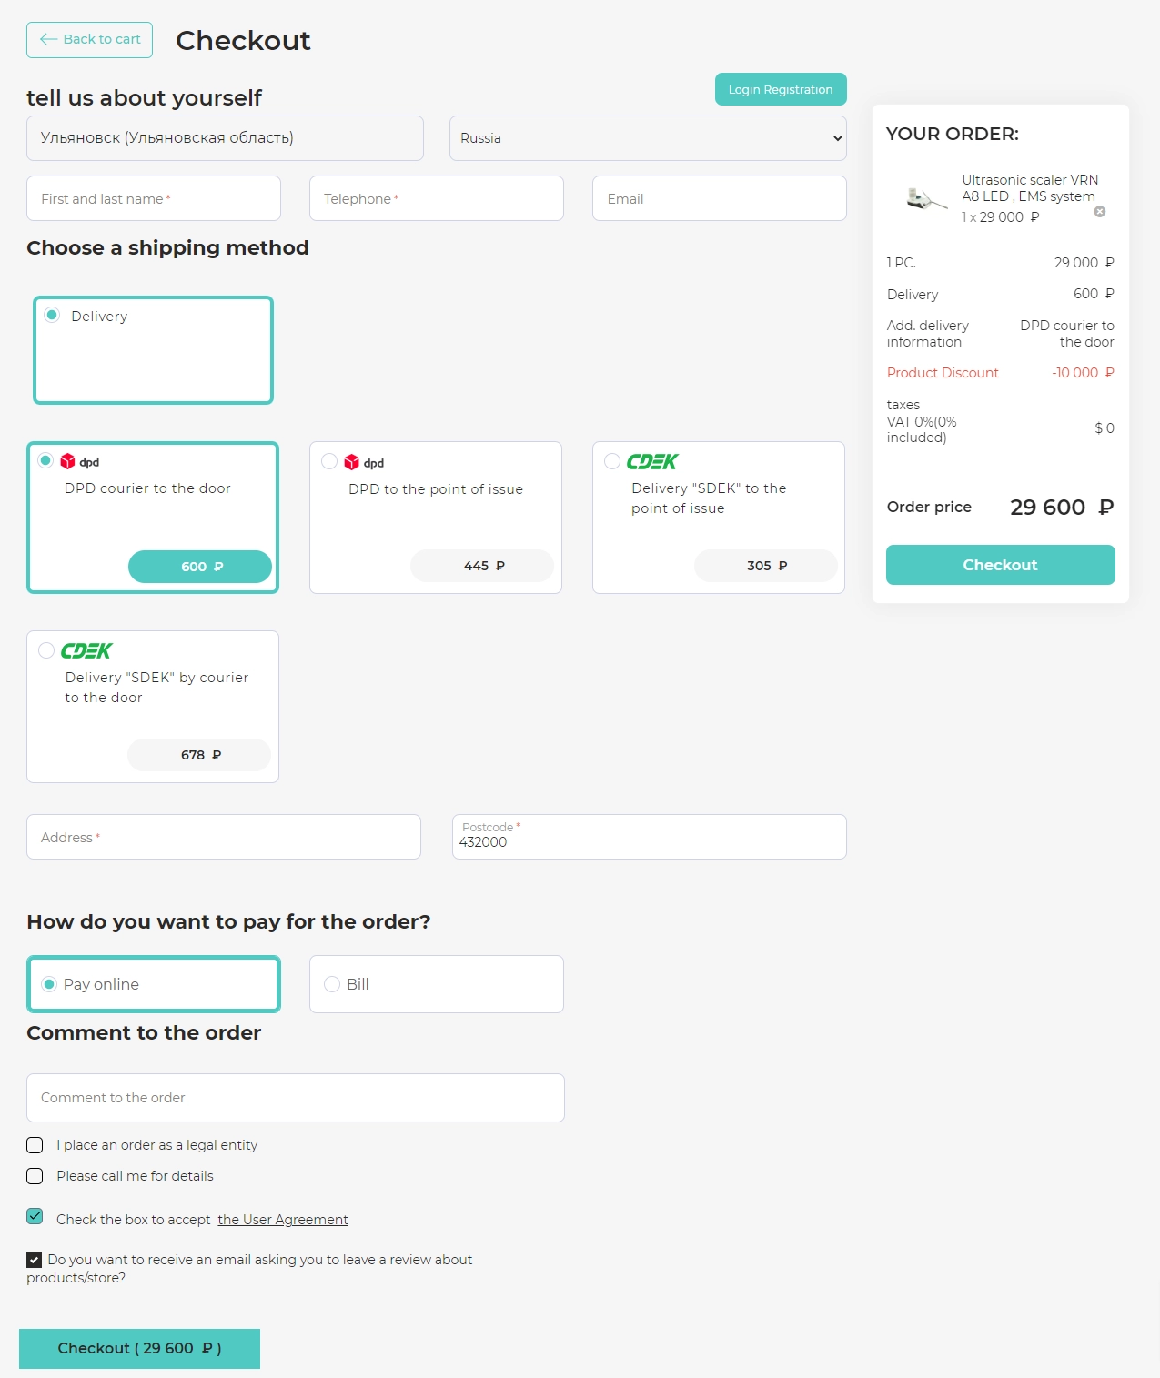Viewport: 1160px width, 1378px height.
Task: Enable Please call me for details
Action: (x=35, y=1176)
